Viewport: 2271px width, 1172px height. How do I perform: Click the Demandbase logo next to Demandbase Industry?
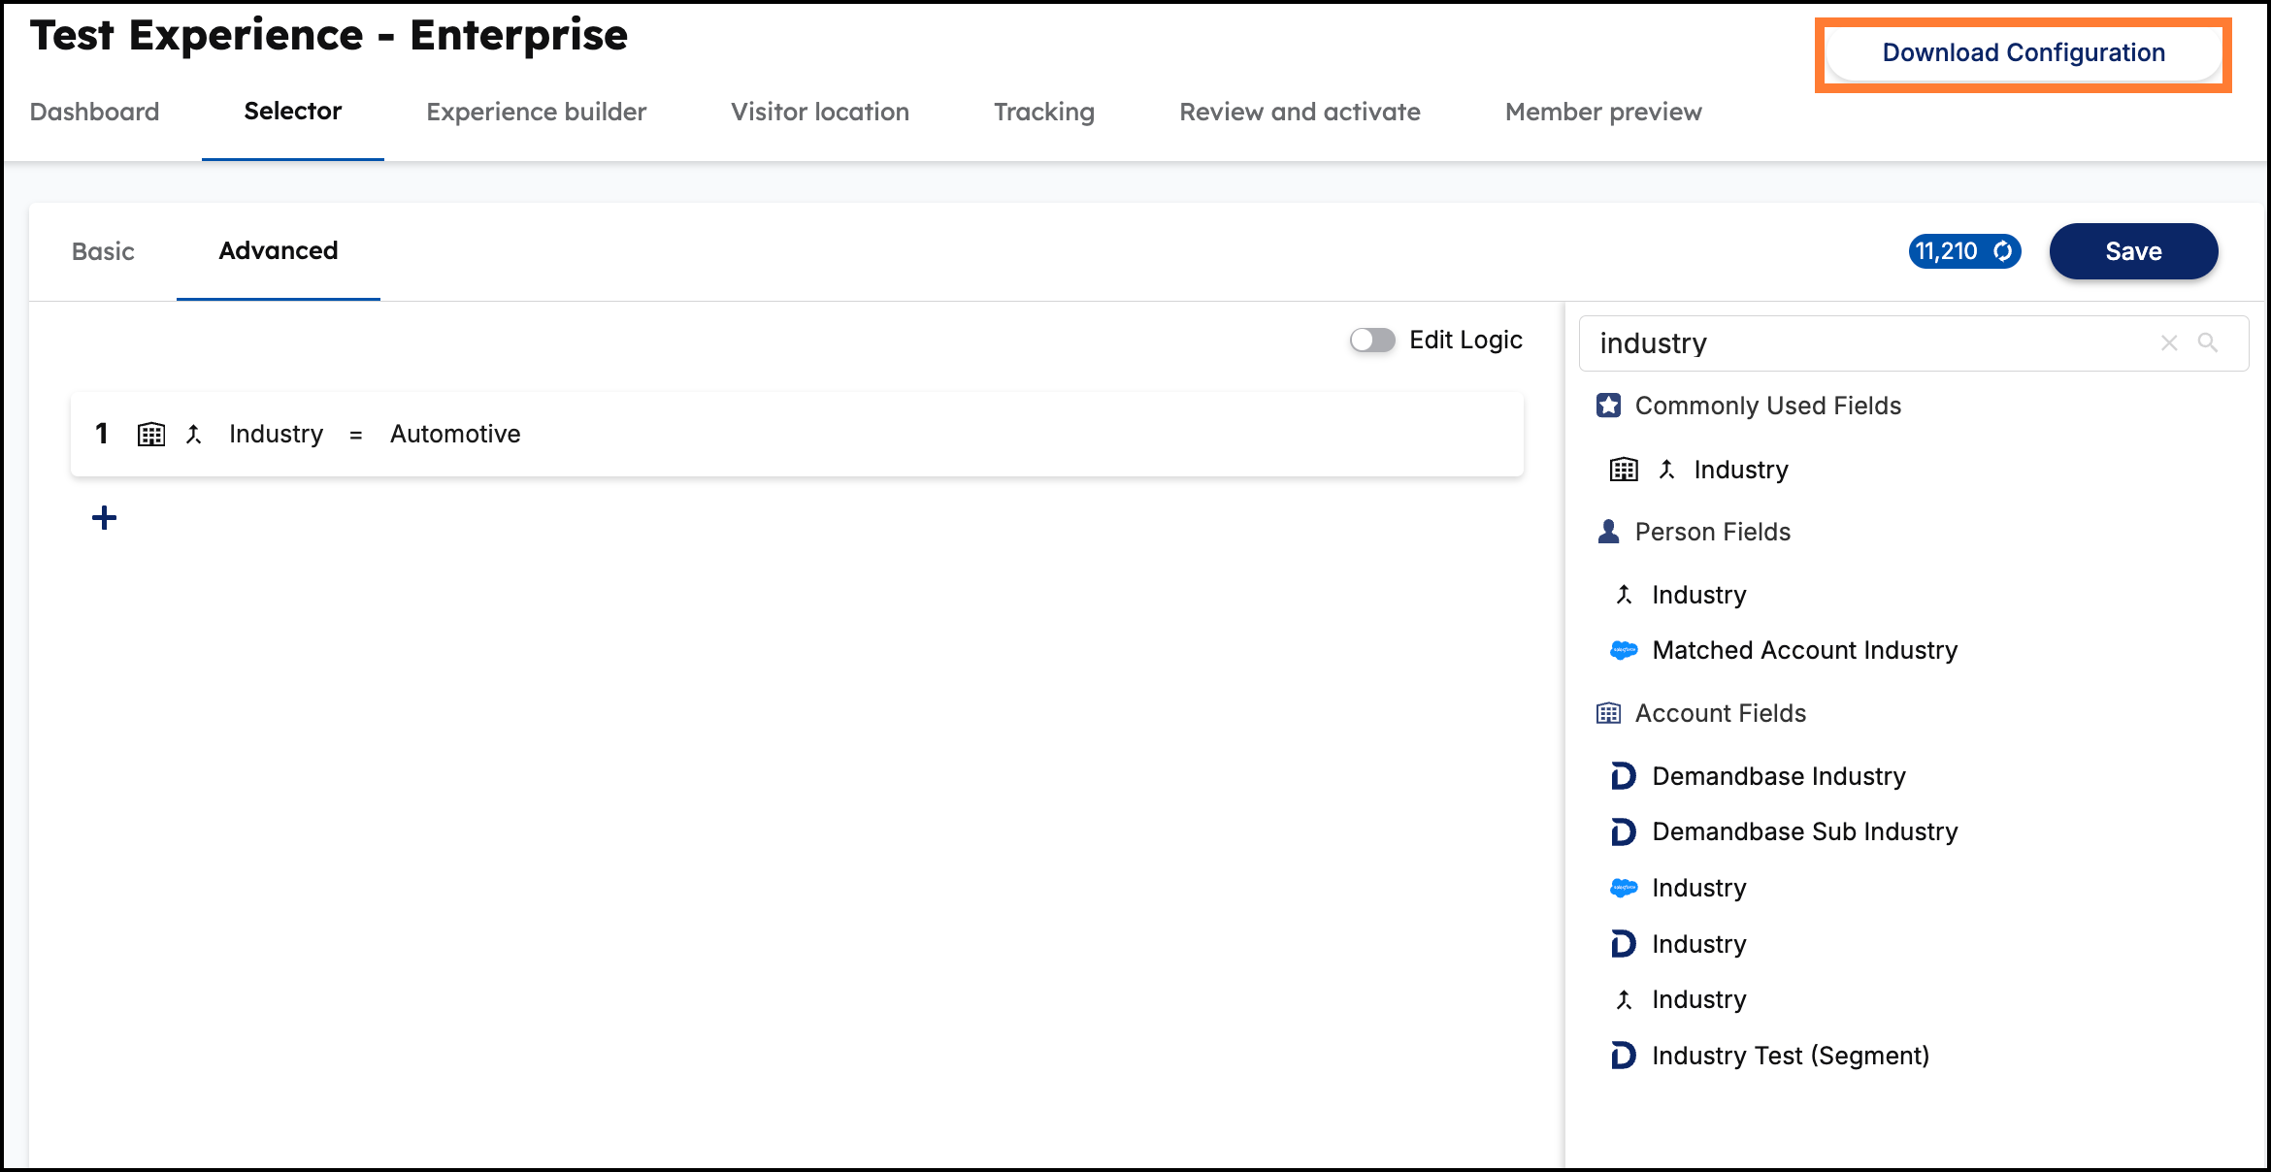1624,776
